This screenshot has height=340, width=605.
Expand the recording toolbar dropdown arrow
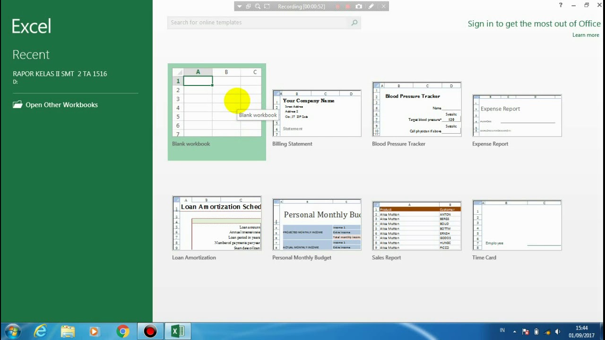240,6
